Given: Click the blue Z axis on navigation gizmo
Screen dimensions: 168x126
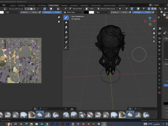Looking at the screenshot, I should (150, 18).
